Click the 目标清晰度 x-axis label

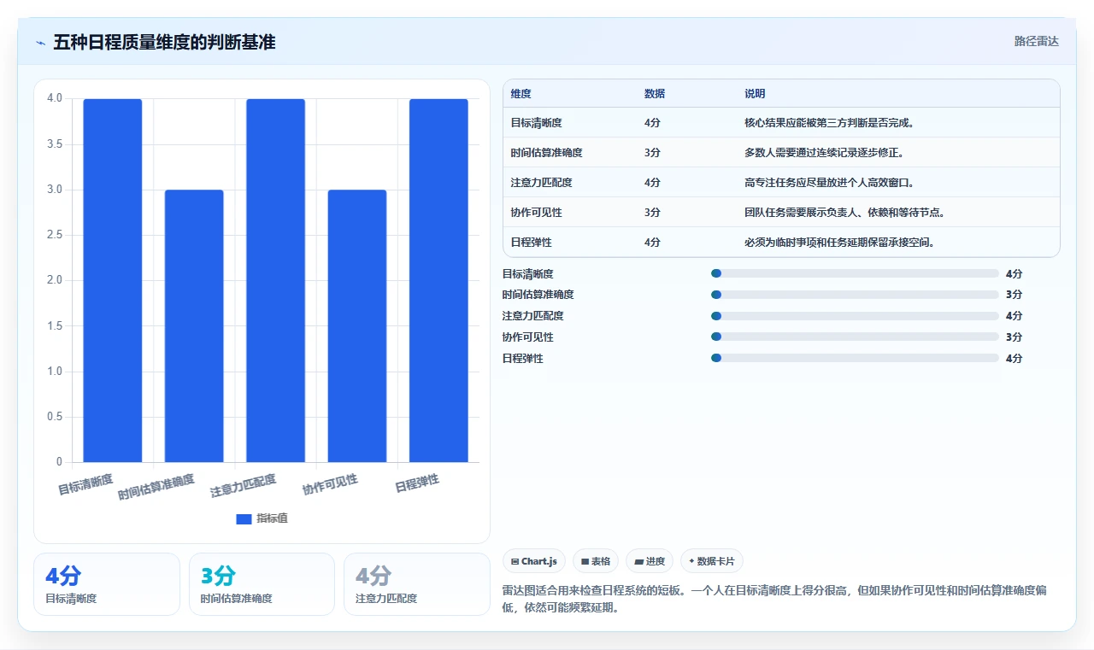85,483
